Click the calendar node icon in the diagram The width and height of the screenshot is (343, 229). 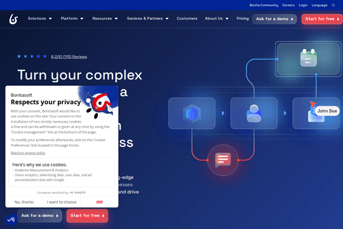tap(309, 58)
